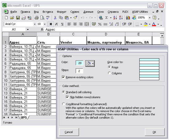Open the ASAP Utilities menu
Screen dimensions: 169x140
[140, 12]
